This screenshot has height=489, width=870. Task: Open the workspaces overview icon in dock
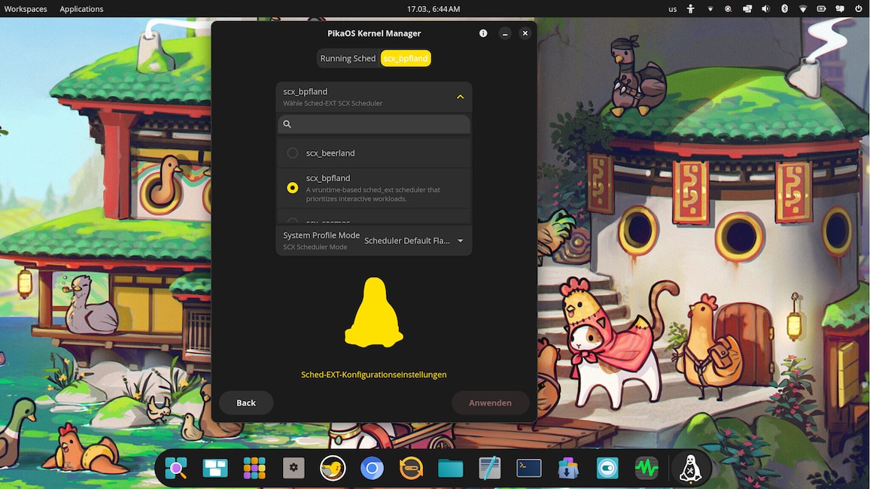215,469
